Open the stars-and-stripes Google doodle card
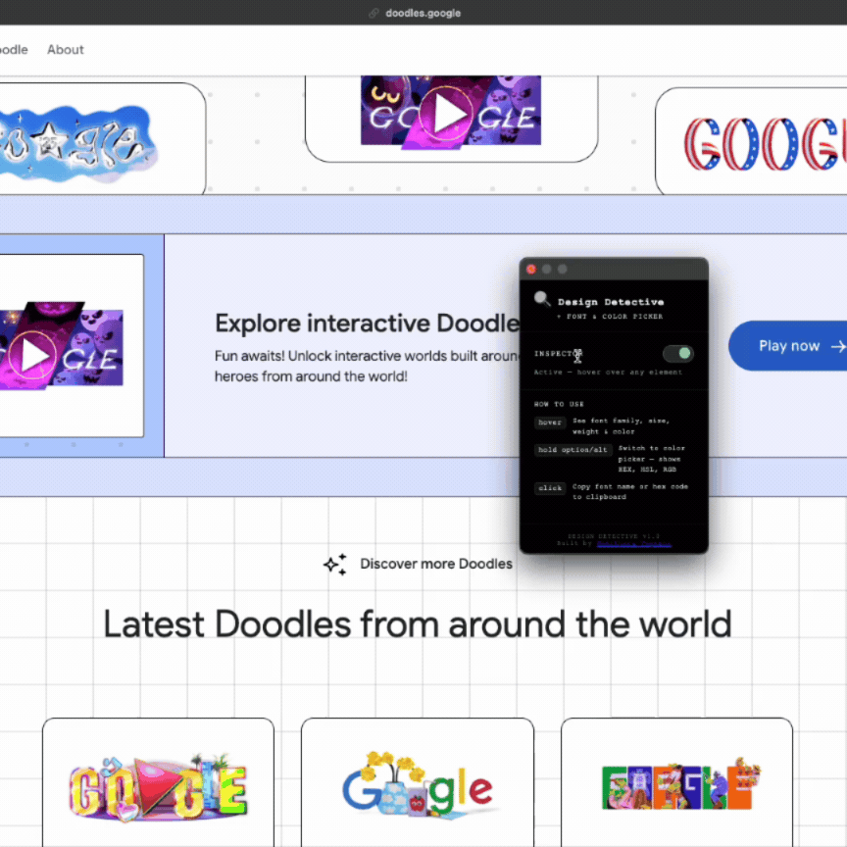847x847 pixels. click(752, 141)
